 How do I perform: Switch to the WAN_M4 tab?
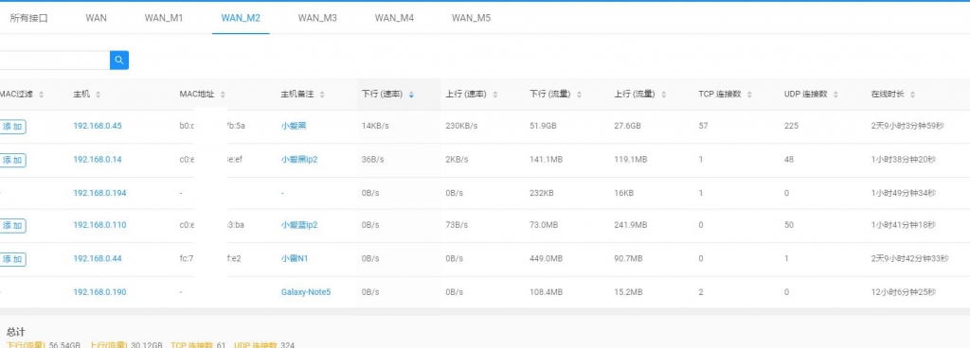coord(394,18)
